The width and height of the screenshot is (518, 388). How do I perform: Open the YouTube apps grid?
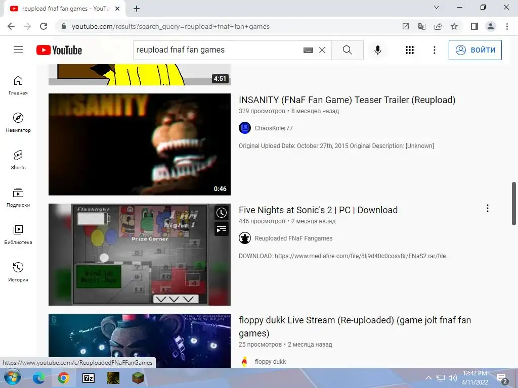410,50
